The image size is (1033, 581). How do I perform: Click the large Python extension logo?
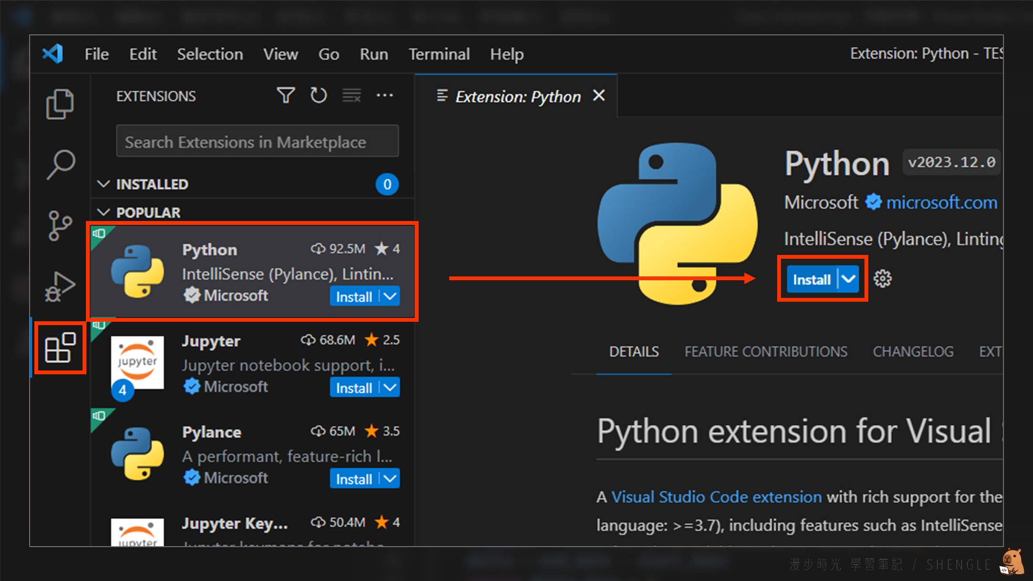(x=677, y=223)
